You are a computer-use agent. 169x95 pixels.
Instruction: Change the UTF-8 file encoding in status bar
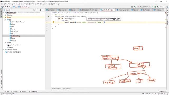[153, 94]
